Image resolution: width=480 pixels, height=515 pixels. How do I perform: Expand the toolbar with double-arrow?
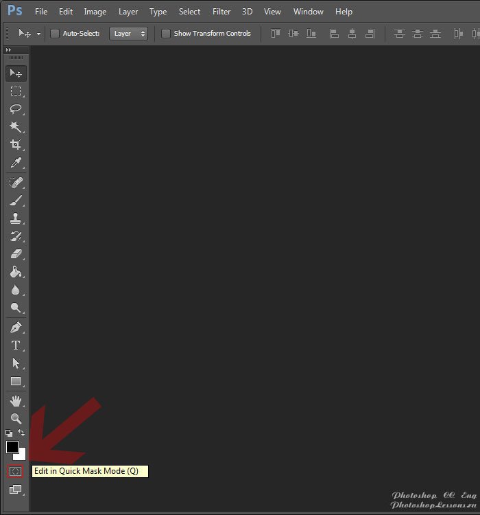tap(8, 50)
